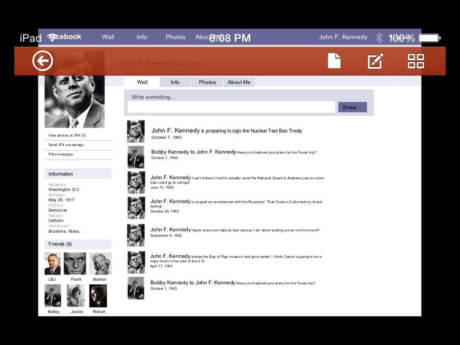Click Frank's friend thumbnail

(x=75, y=264)
